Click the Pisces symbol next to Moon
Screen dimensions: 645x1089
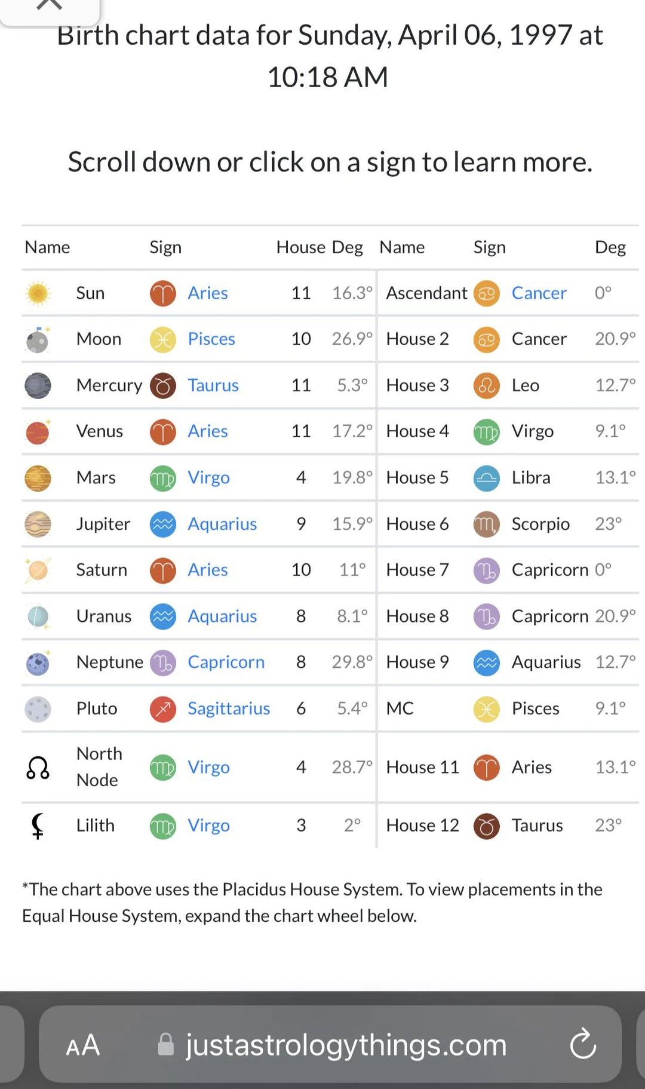coord(162,339)
